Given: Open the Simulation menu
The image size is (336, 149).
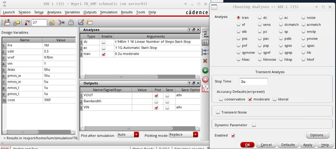Looking at the screenshot, I should pyautogui.click(x=109, y=12).
